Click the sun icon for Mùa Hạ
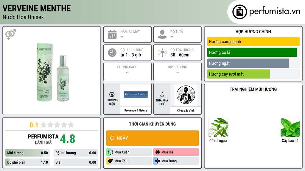 pyautogui.click(x=158, y=152)
